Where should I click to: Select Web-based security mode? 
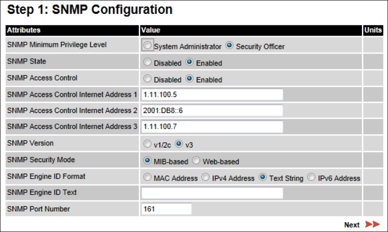point(196,160)
